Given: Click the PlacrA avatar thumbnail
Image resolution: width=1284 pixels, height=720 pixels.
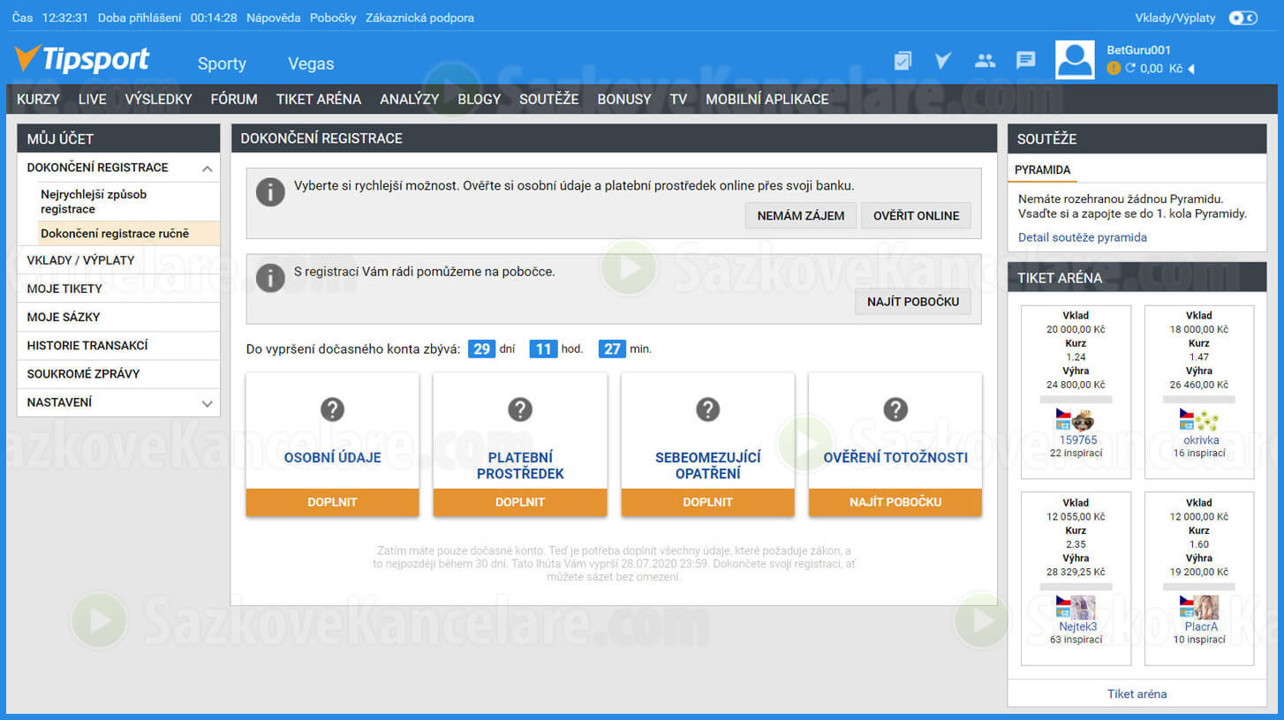Looking at the screenshot, I should 1207,607.
